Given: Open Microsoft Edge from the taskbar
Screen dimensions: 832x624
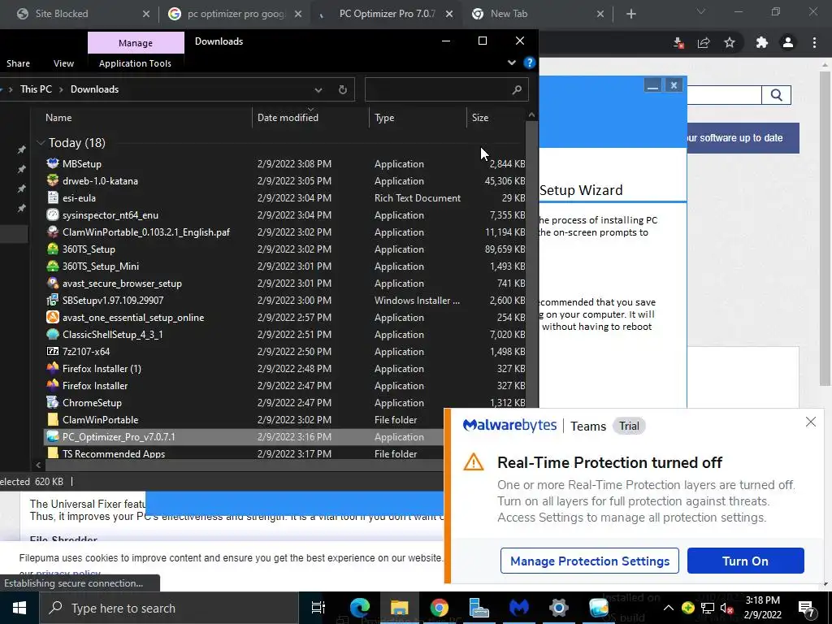Looking at the screenshot, I should (x=360, y=608).
